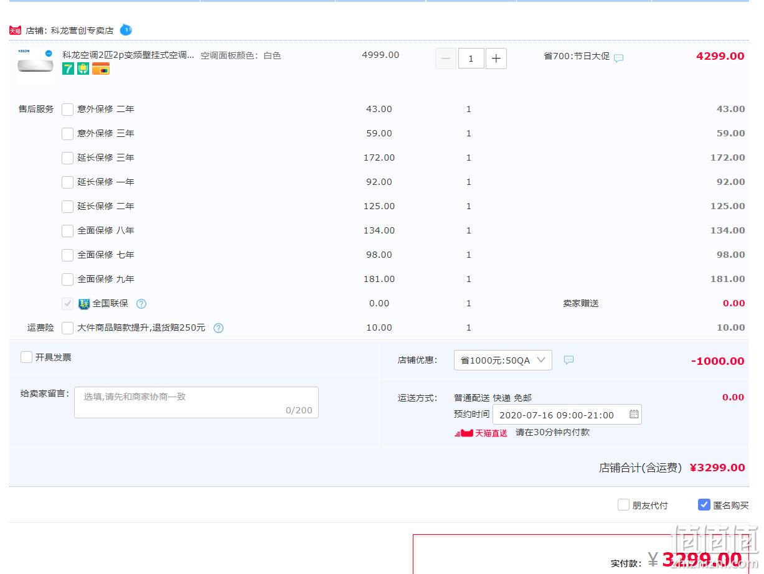Click the store total ¥3299.00
The width and height of the screenshot is (764, 574).
point(717,468)
